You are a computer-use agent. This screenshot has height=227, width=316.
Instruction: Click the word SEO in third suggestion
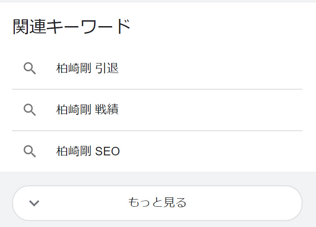click(108, 151)
